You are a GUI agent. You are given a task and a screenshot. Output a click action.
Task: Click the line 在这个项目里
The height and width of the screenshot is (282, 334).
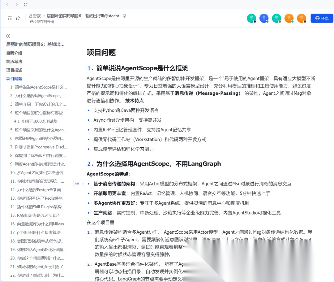click(101, 223)
